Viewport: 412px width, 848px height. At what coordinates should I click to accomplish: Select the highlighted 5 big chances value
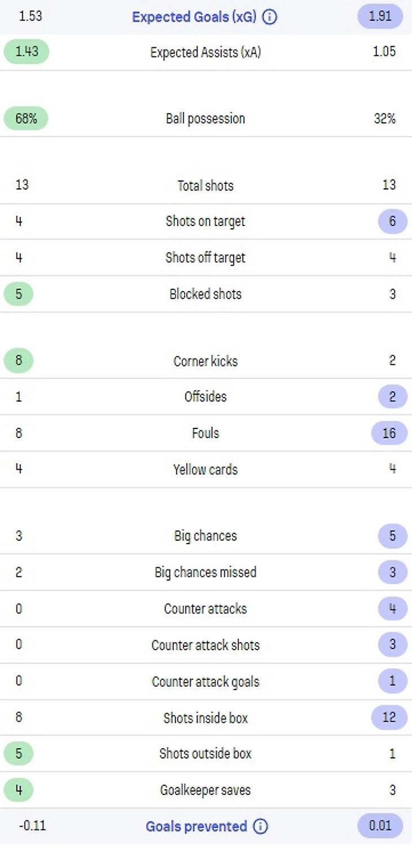coord(392,536)
